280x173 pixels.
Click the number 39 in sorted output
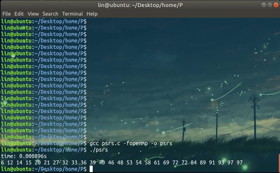(93, 163)
